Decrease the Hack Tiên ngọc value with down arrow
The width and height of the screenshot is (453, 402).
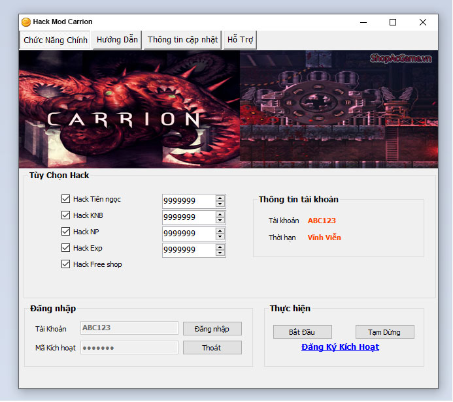[x=220, y=204]
